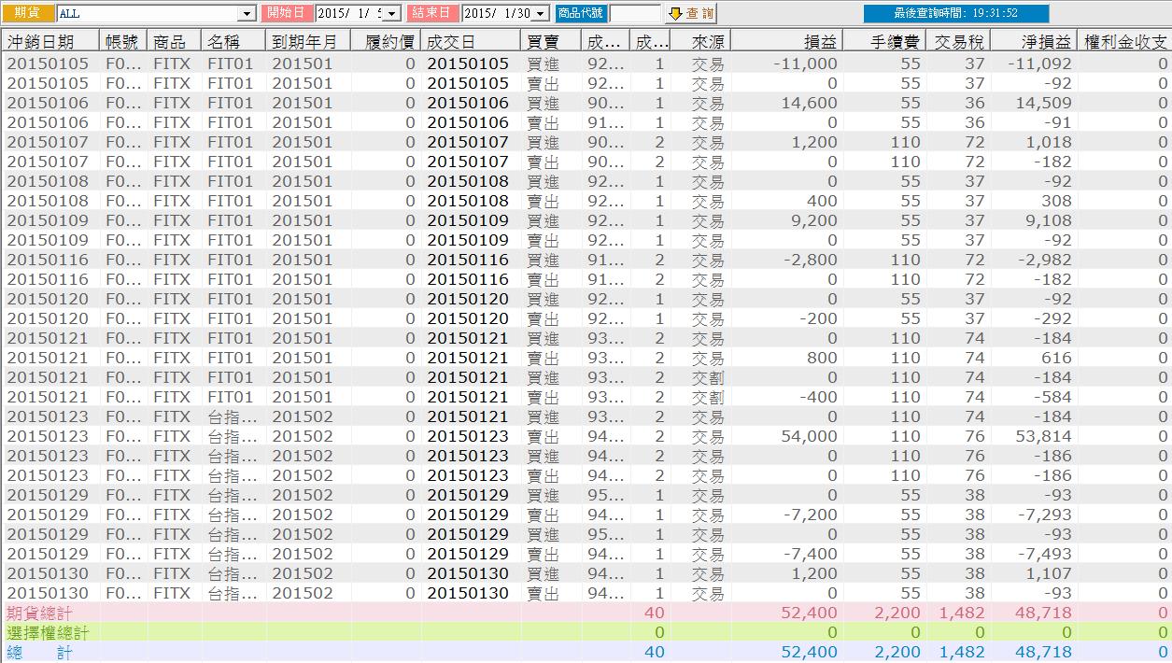Select the 9,200 profit cell

point(813,220)
